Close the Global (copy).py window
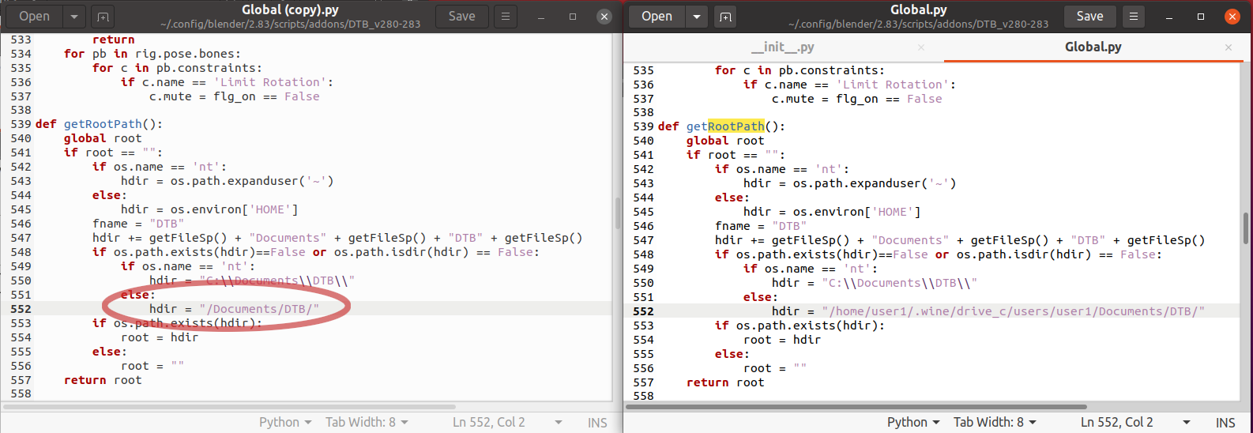1253x433 pixels. (604, 16)
